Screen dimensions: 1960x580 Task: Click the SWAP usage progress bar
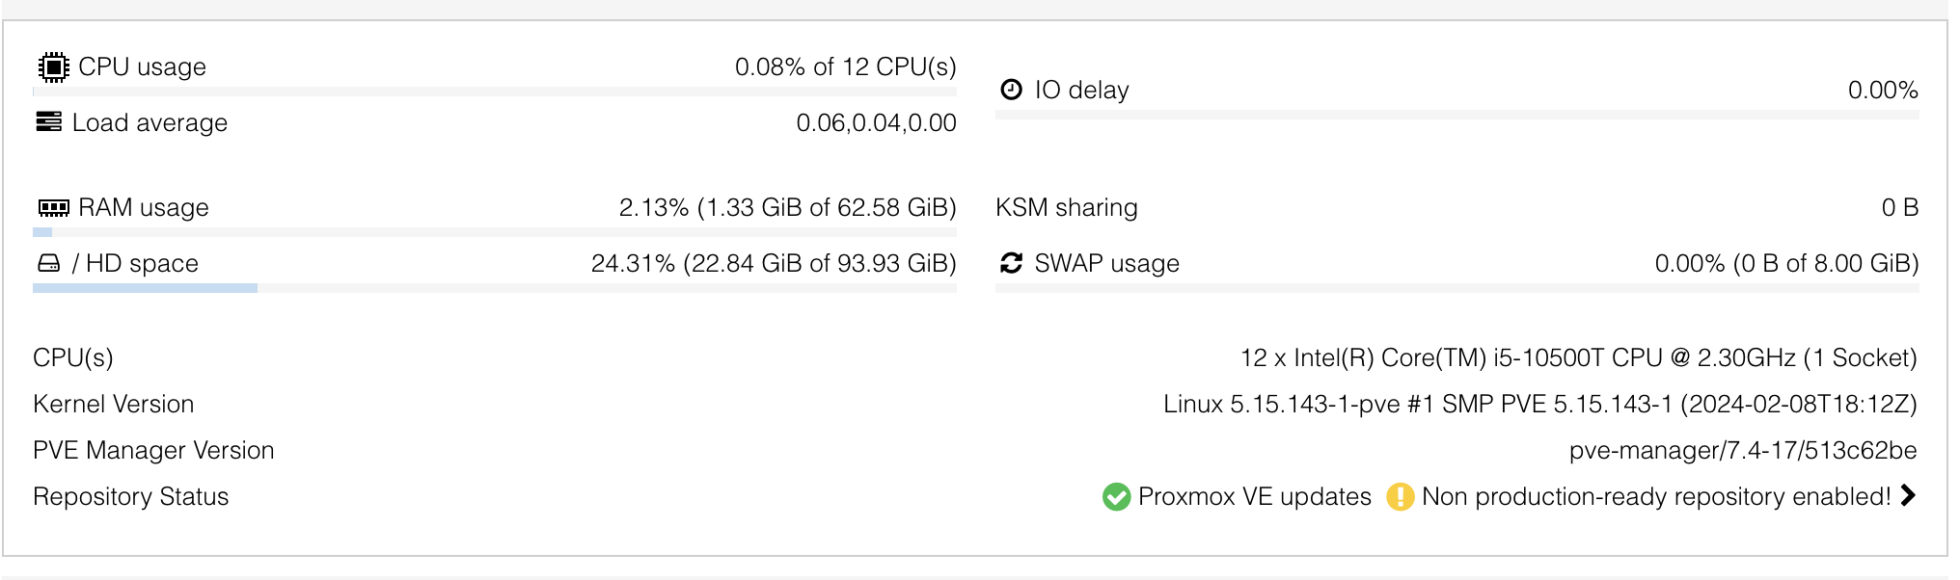click(x=1456, y=288)
